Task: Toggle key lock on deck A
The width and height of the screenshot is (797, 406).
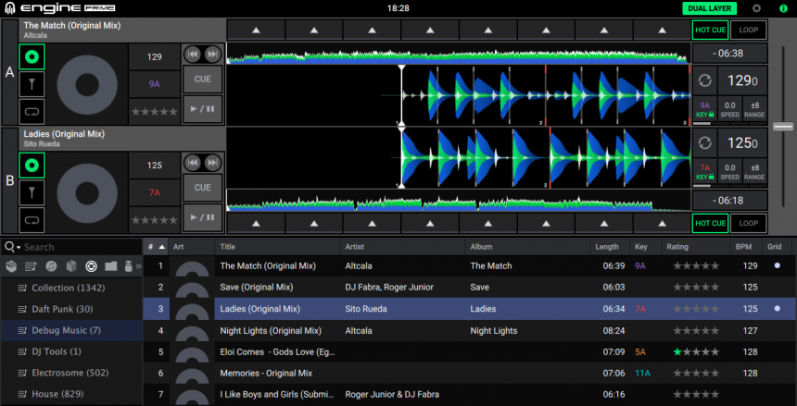Action: [705, 110]
